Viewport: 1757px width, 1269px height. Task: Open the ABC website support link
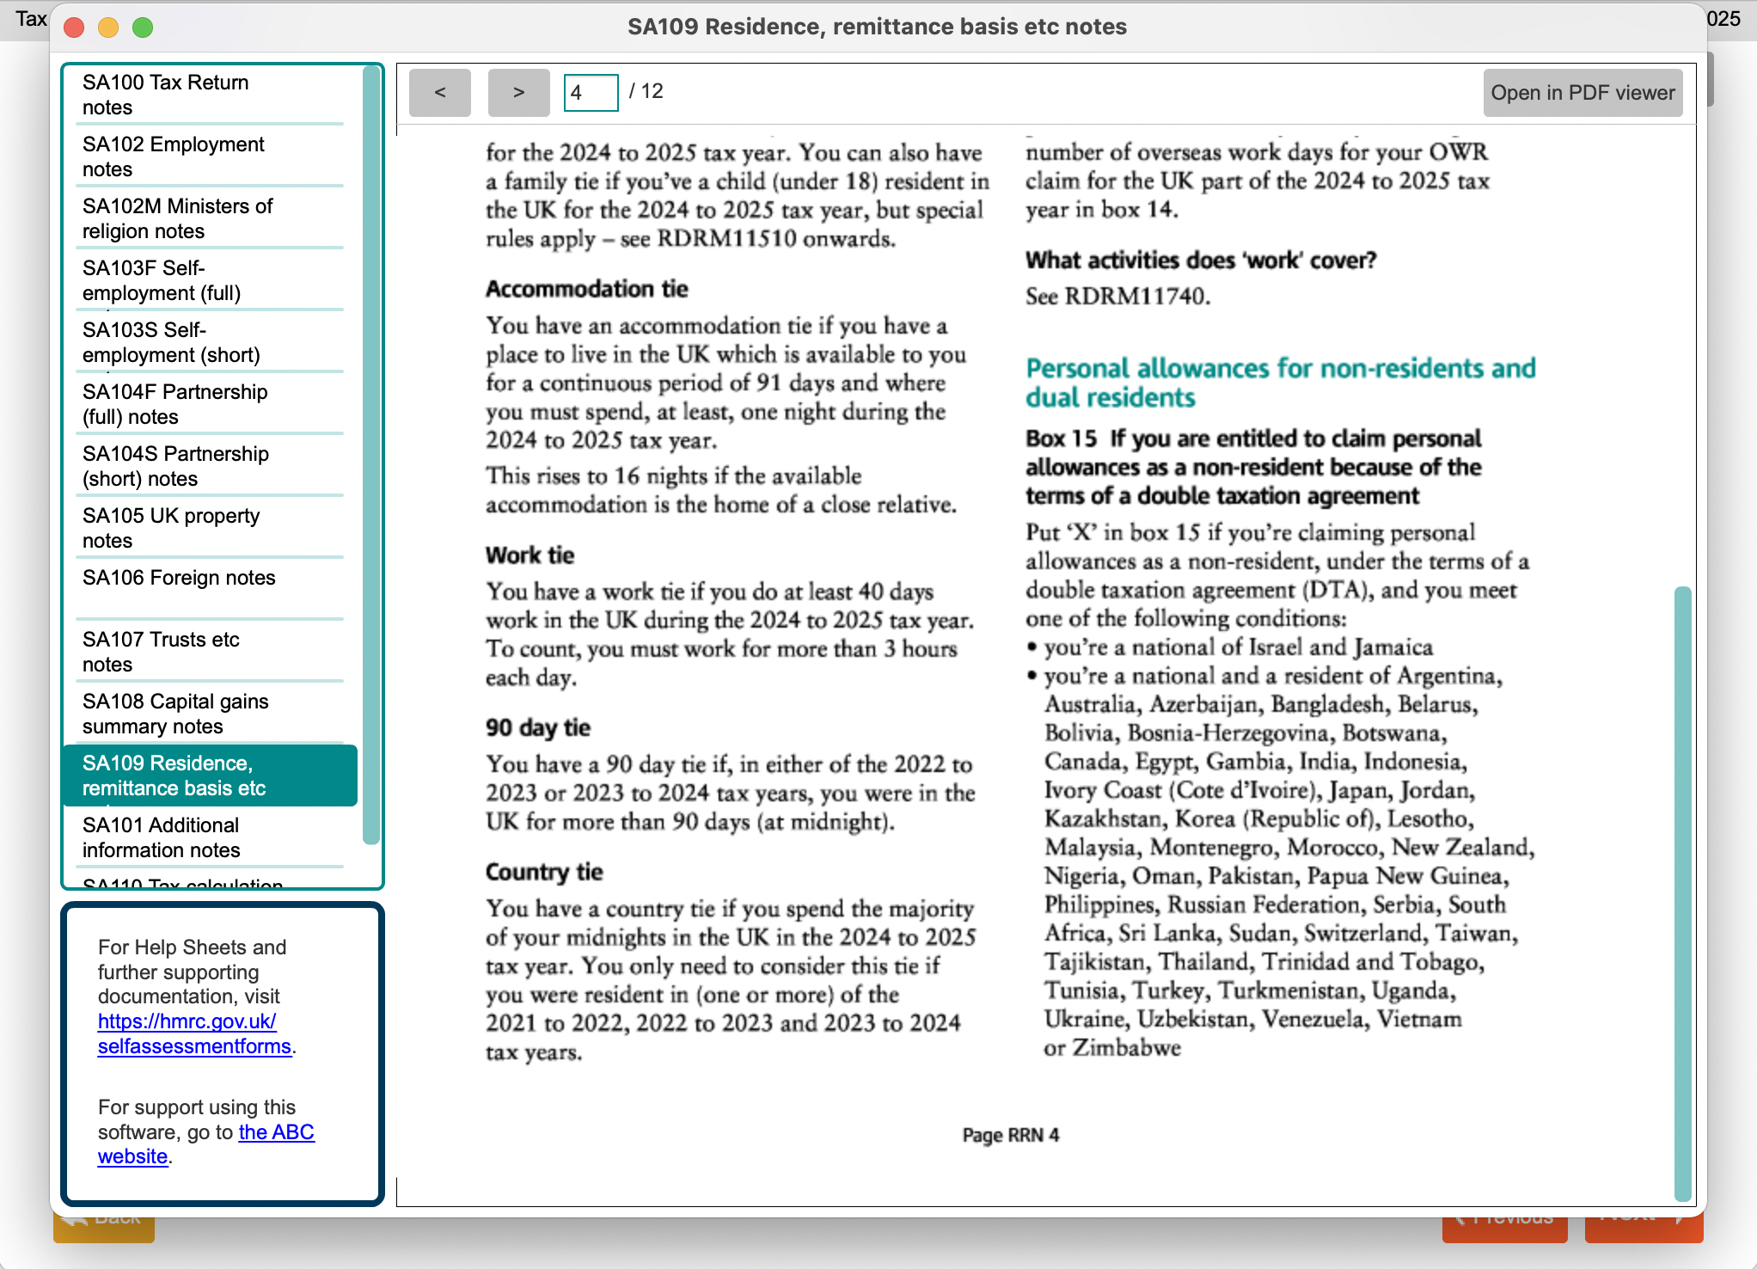pyautogui.click(x=206, y=1144)
